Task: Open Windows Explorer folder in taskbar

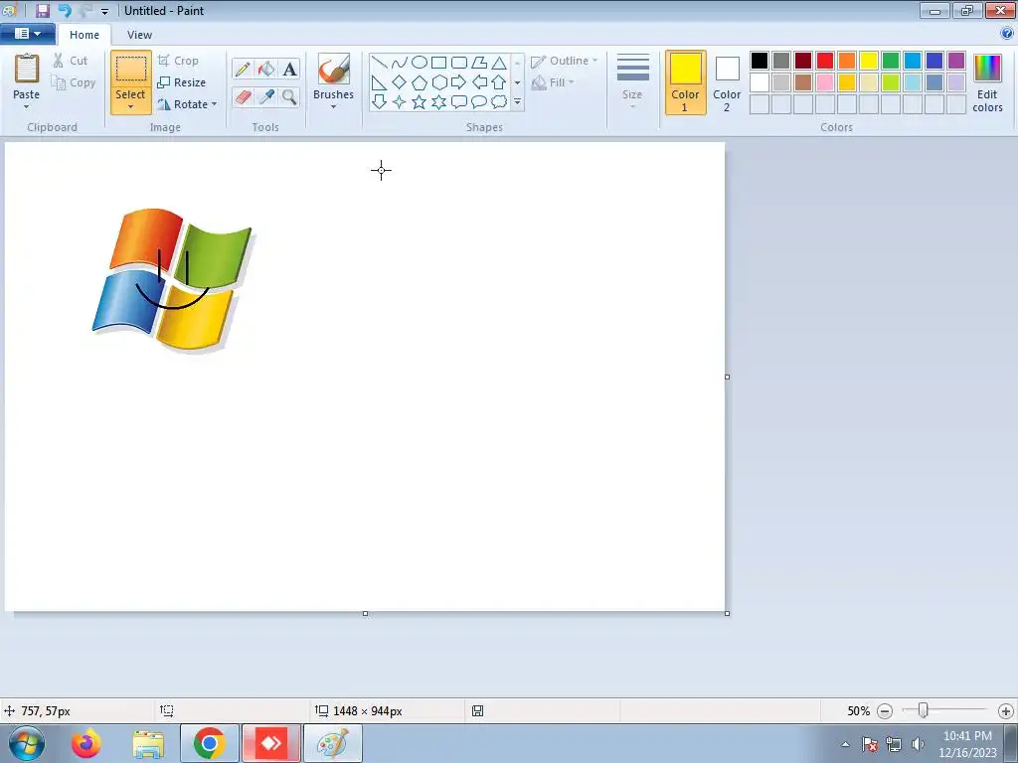Action: (x=148, y=743)
